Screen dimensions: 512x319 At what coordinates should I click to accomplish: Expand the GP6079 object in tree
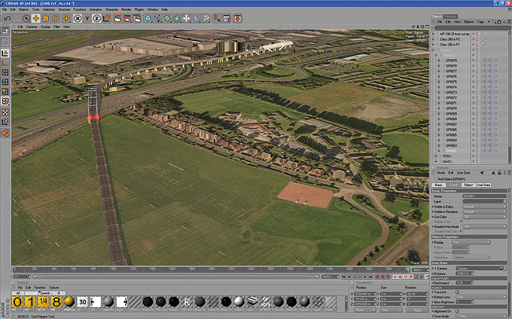(438, 60)
